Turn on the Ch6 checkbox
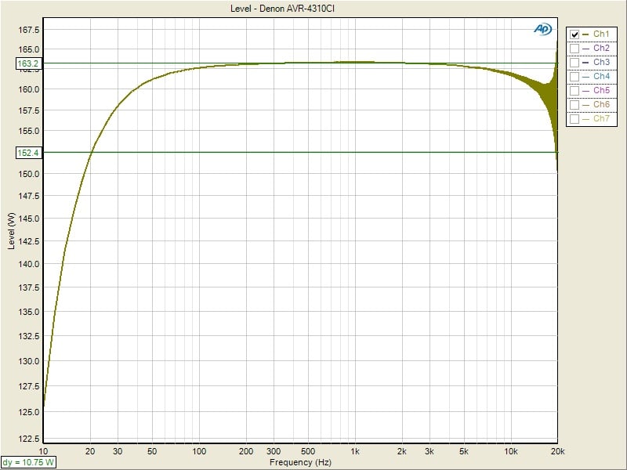Image resolution: width=627 pixels, height=470 pixels. pos(575,105)
